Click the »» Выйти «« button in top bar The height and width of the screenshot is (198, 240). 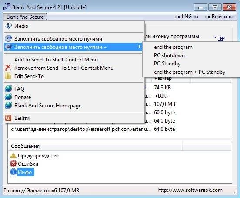(219, 17)
